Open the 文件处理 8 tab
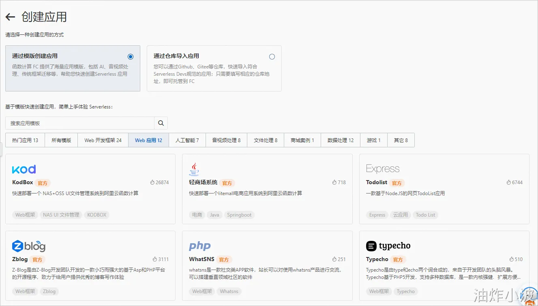This screenshot has height=306, width=538. tap(266, 140)
